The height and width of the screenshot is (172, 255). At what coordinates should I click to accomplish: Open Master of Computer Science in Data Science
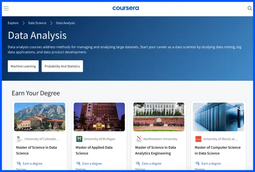point(218,150)
